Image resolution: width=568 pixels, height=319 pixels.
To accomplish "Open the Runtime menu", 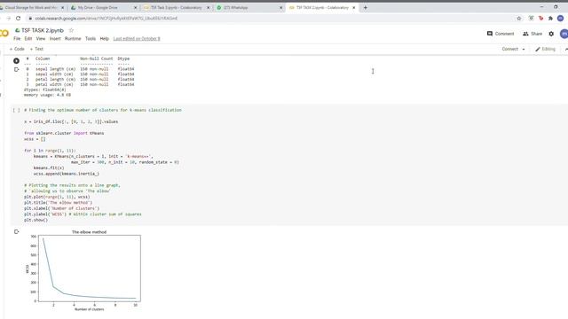I will pos(73,39).
